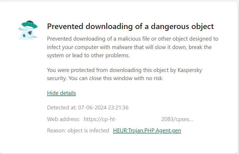Click the line 'system or lead to other problems'
This screenshot has height=154, width=239.
88,56
